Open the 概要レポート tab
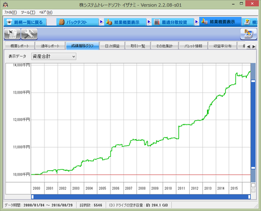The height and width of the screenshot is (211, 261). click(x=20, y=46)
